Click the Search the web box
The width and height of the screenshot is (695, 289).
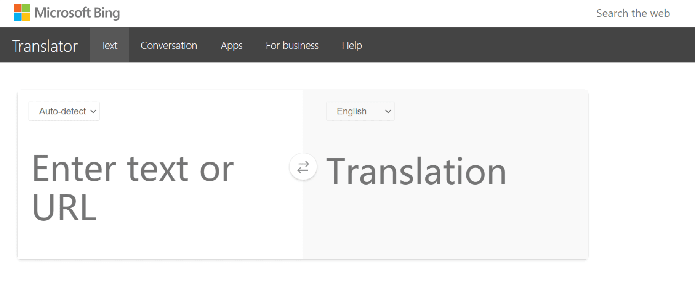[633, 13]
